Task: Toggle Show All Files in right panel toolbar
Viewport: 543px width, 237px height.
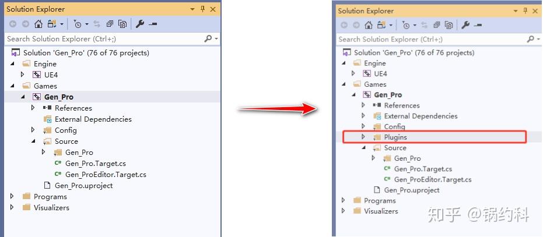Action: point(449,25)
